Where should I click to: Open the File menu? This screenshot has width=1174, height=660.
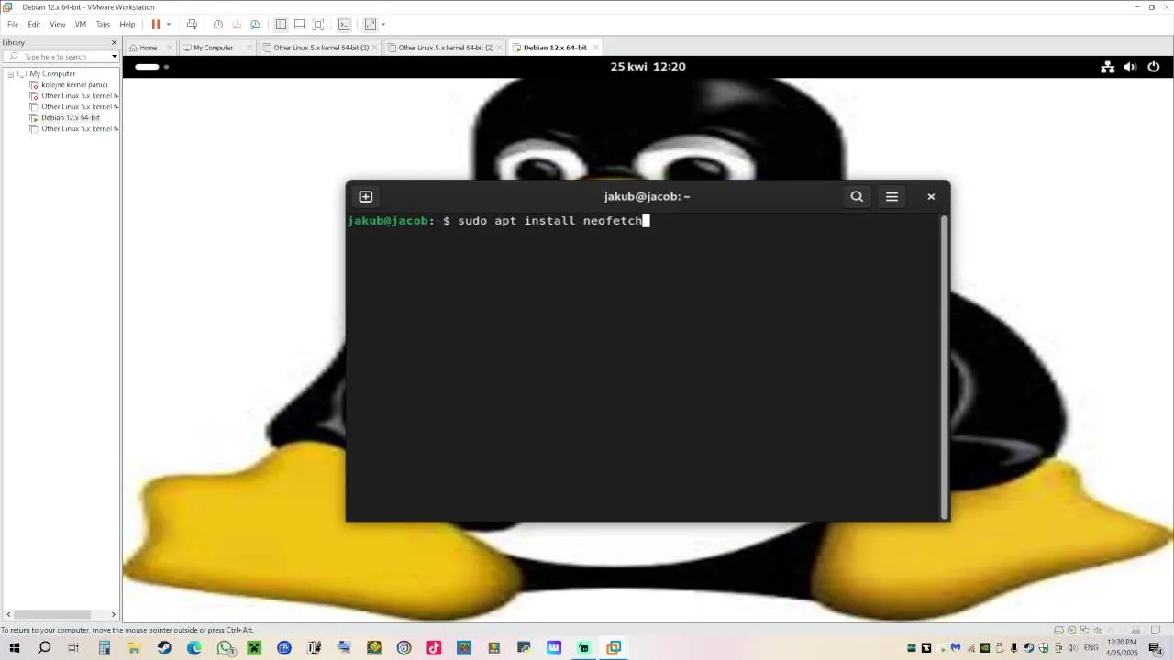(13, 25)
